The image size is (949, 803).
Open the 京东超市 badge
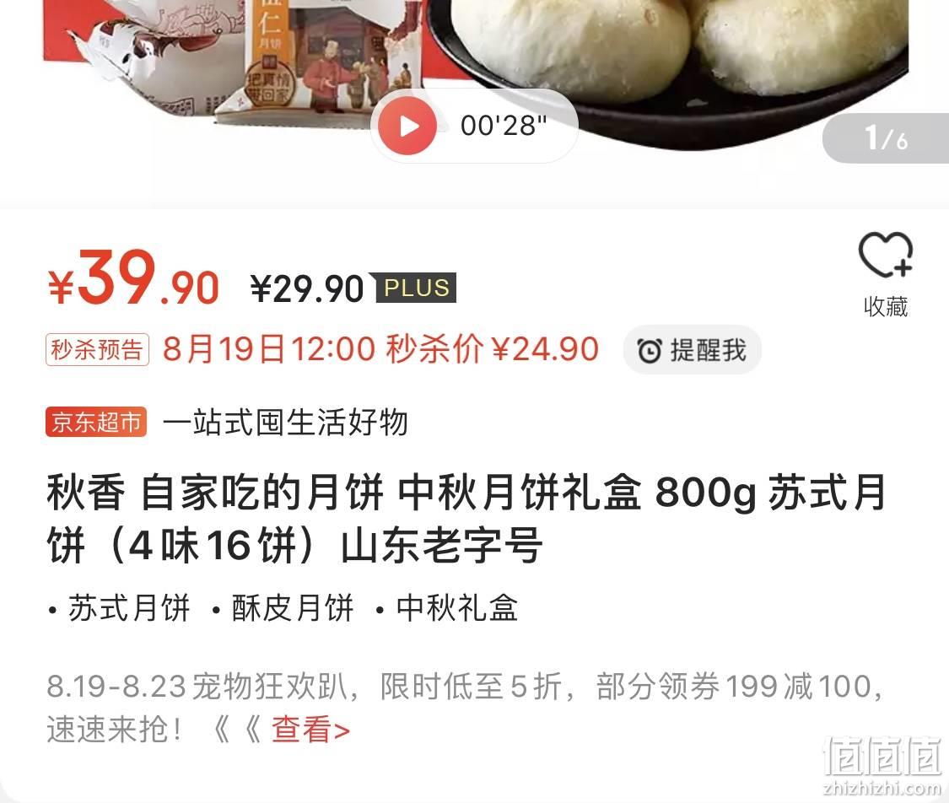click(95, 422)
